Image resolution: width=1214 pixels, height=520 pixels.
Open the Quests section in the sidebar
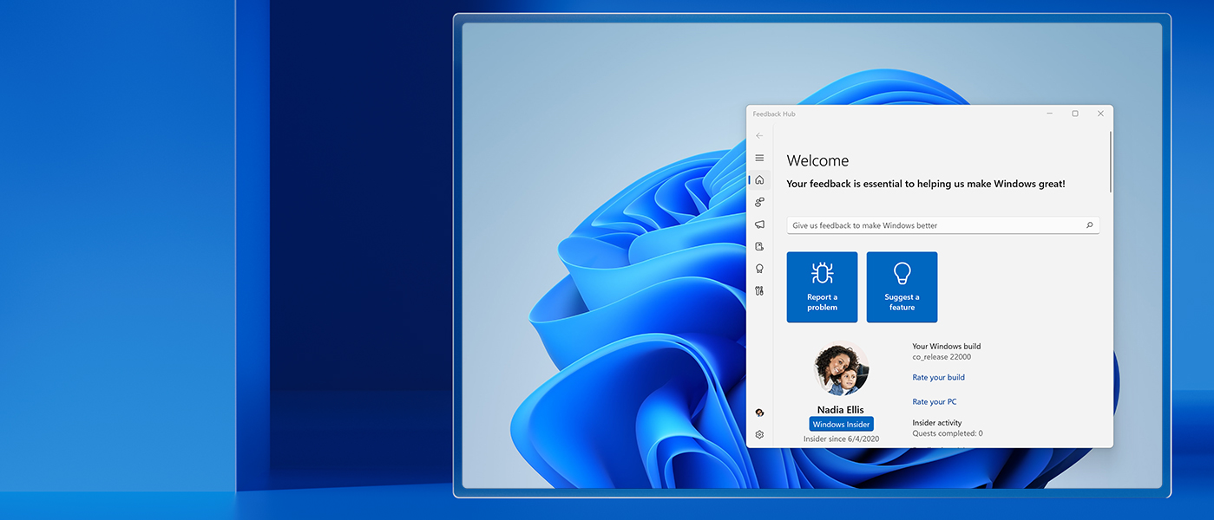[759, 290]
